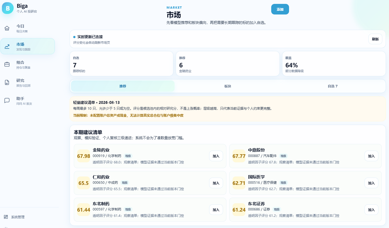Screen dimensions: 389x228
Task: Click the stock name 东北证券
Action: [256, 204]
